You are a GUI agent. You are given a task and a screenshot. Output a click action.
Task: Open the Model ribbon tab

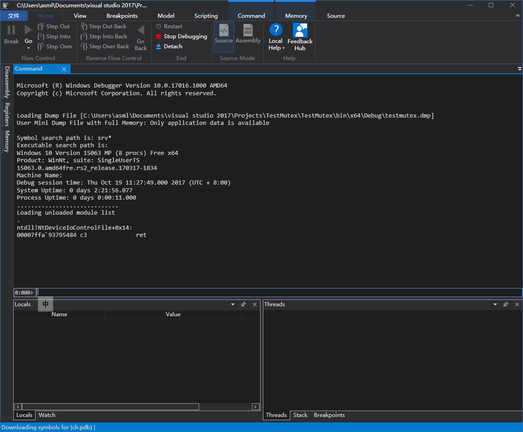166,15
